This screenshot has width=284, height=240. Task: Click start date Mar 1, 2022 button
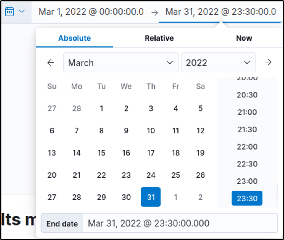point(91,12)
